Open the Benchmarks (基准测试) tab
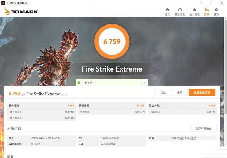This screenshot has height=158, width=227. click(180, 12)
